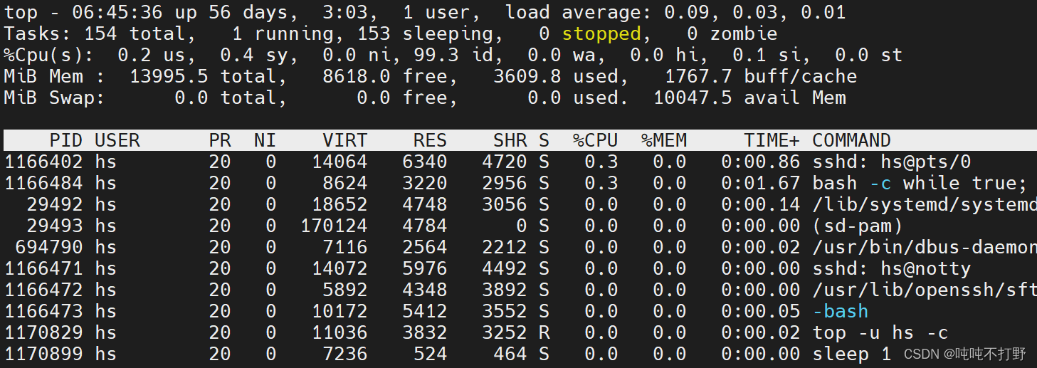Viewport: 1037px width, 368px height.
Task: Select the PID column header
Action: click(66, 140)
